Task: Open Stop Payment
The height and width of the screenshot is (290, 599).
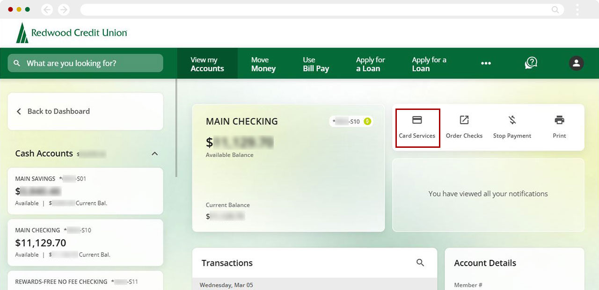Action: click(x=512, y=128)
